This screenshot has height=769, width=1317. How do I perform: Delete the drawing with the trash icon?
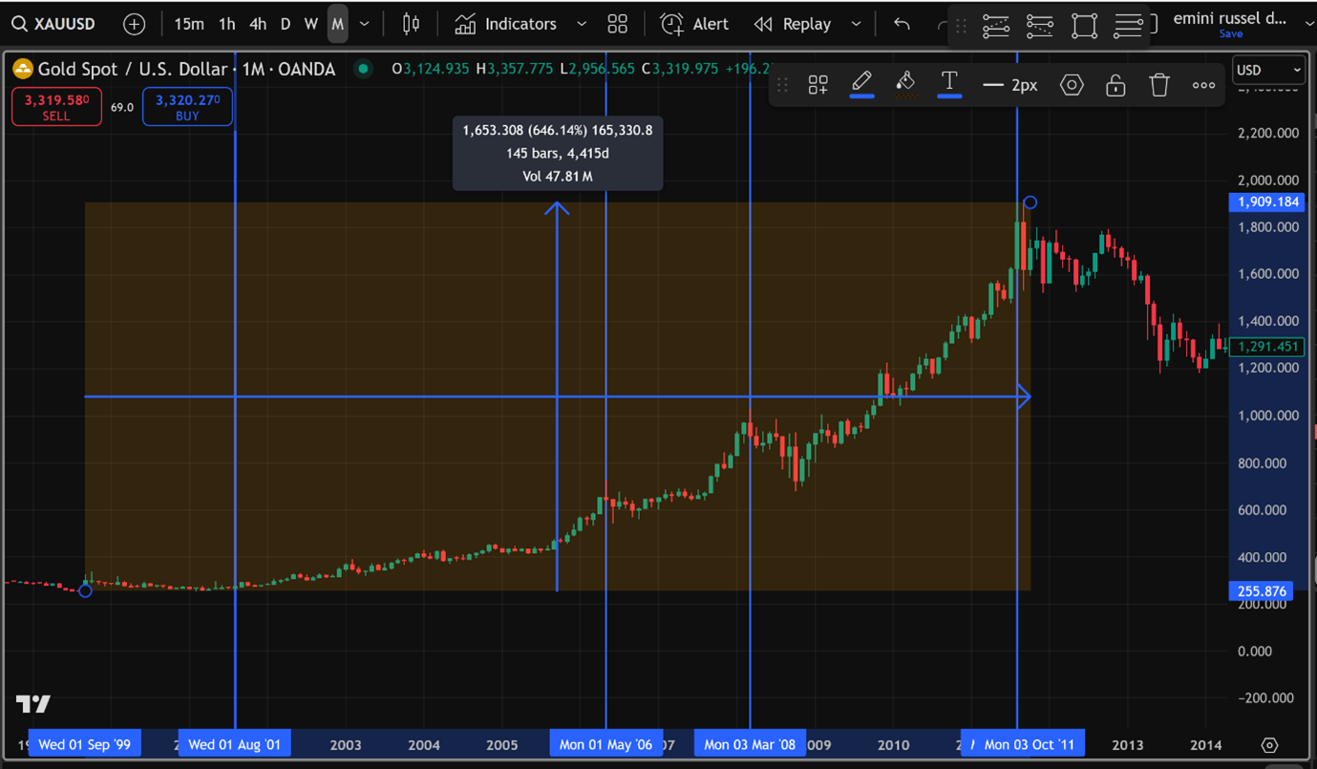(x=1159, y=85)
